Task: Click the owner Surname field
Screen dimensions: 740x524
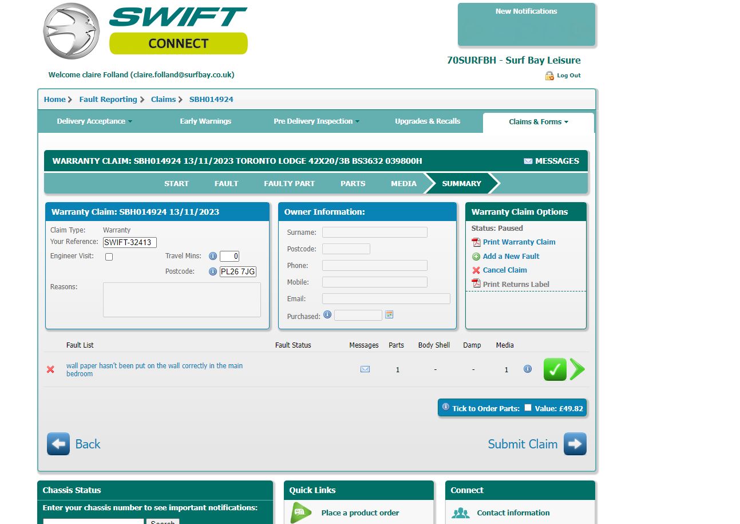Action: (x=375, y=232)
